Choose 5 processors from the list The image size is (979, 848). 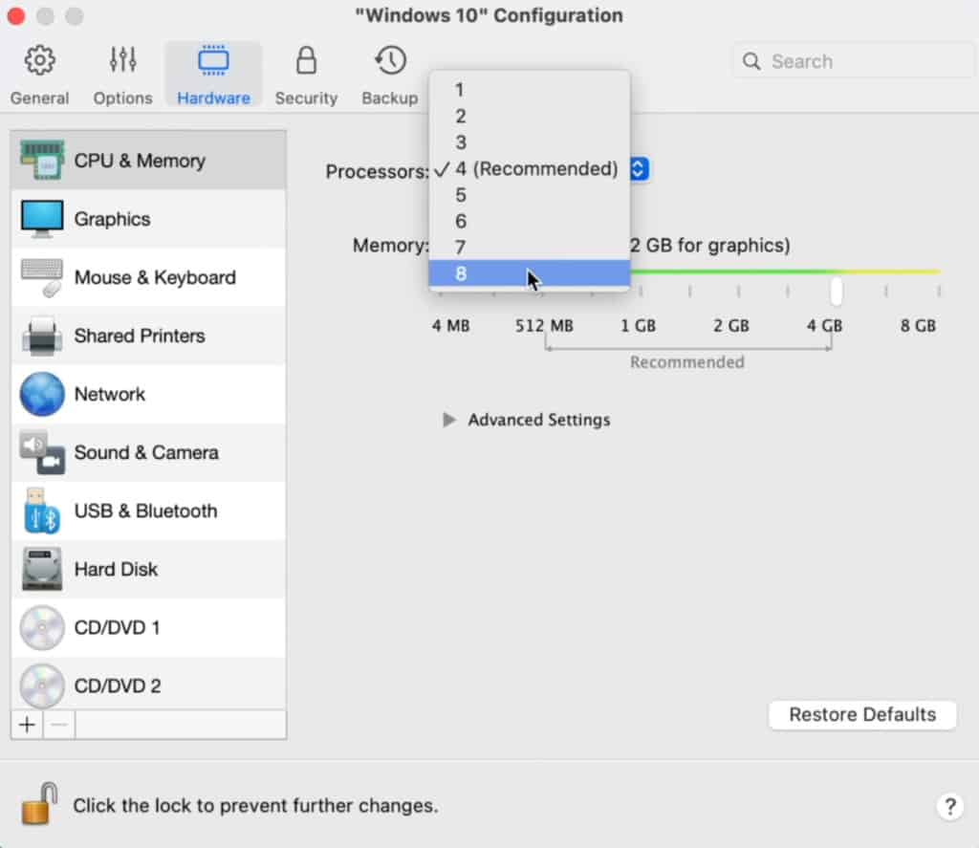click(530, 195)
